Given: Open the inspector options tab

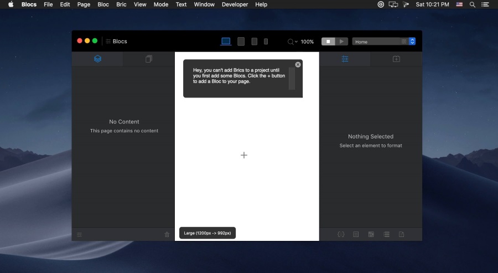Looking at the screenshot, I should point(345,59).
